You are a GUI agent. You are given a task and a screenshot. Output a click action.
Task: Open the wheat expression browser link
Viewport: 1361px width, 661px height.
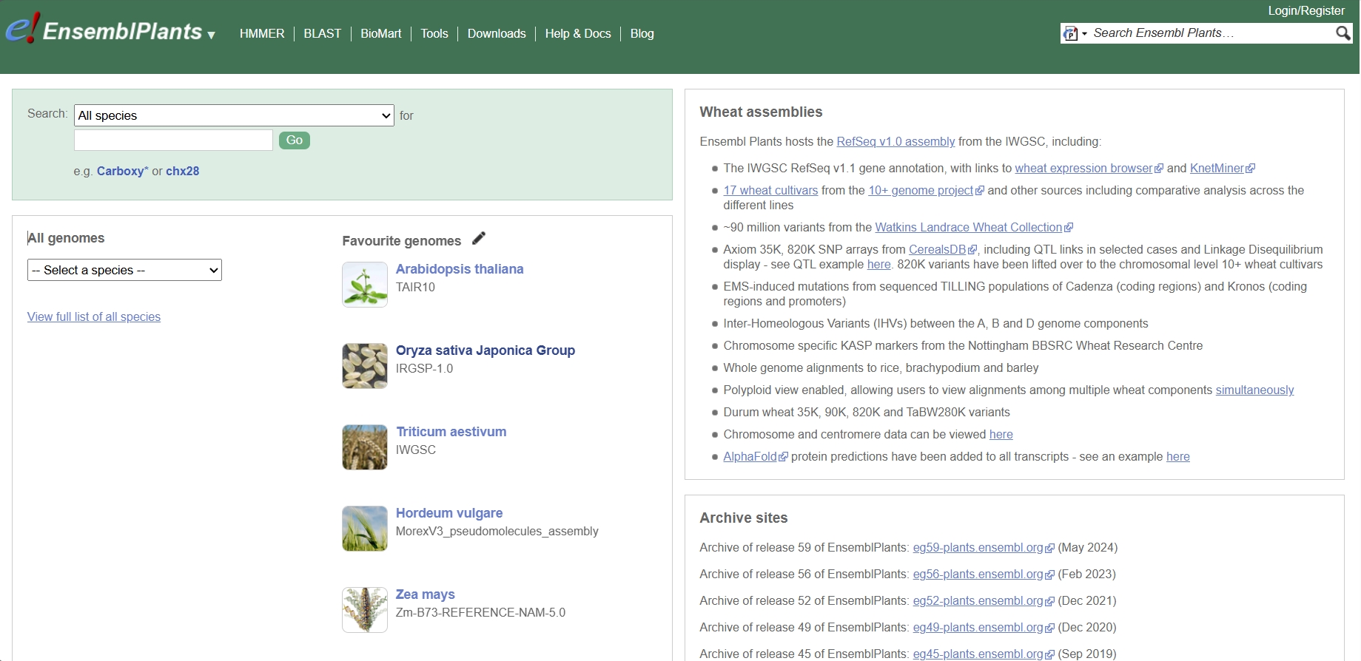[1083, 168]
